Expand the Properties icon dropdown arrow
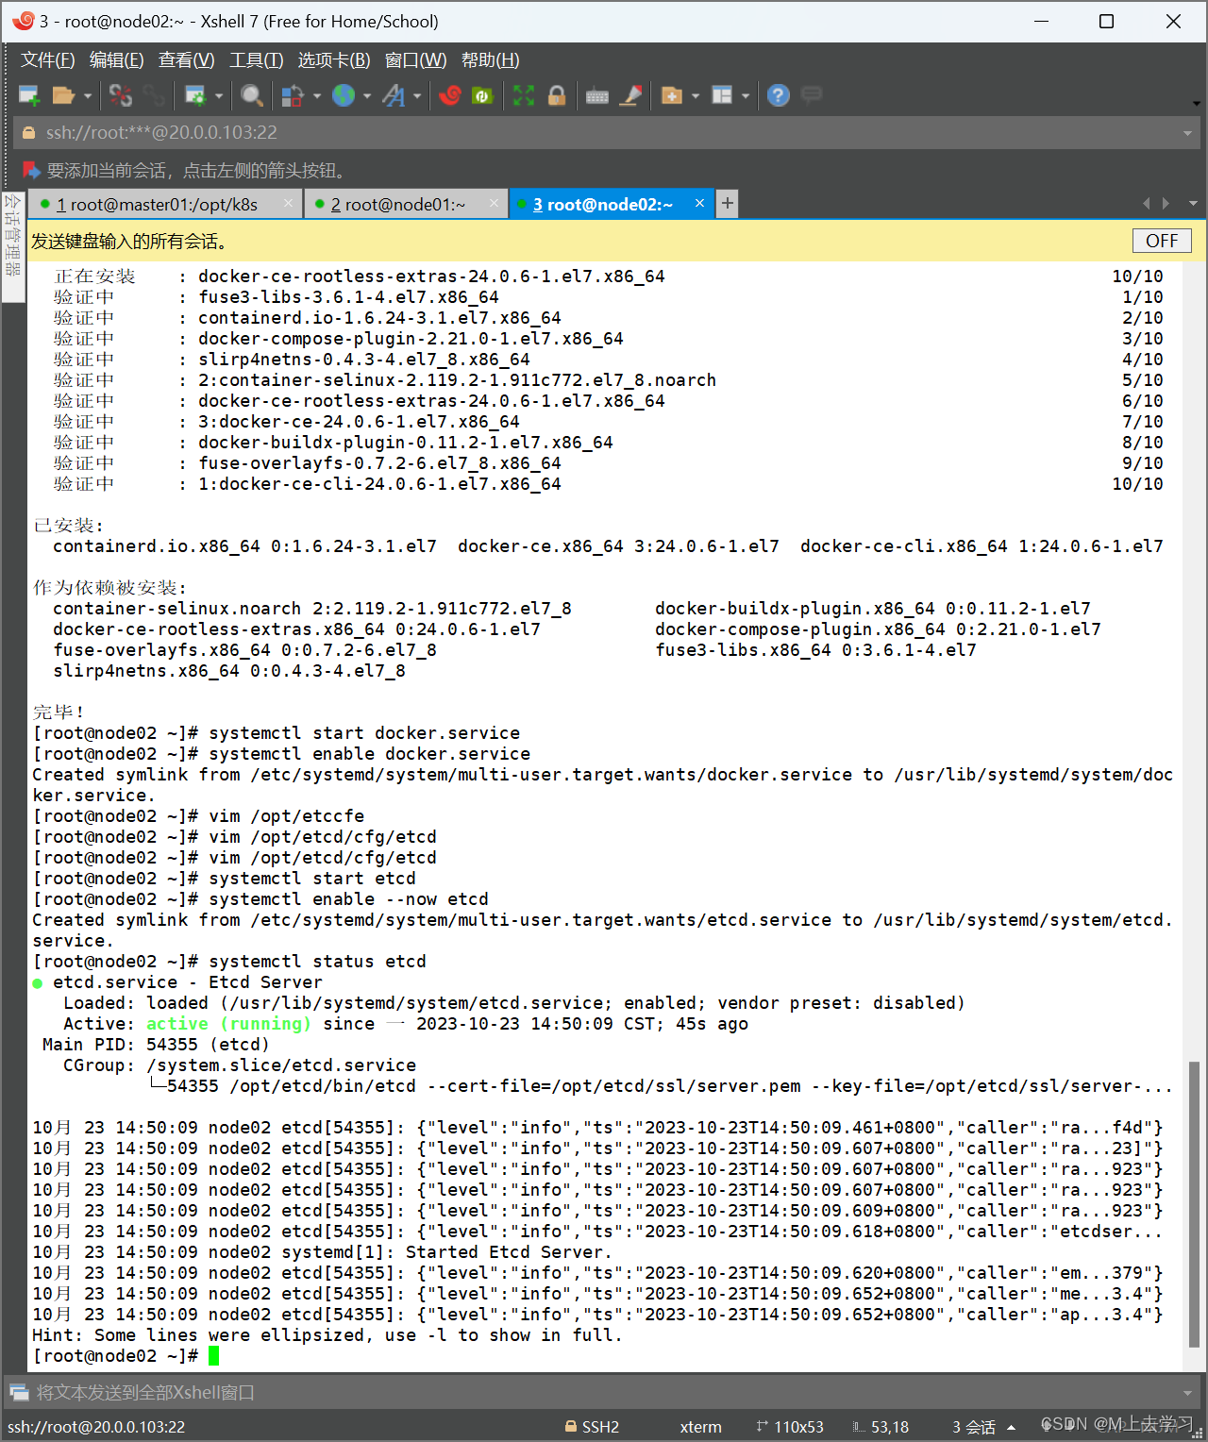The width and height of the screenshot is (1208, 1442). tap(219, 96)
